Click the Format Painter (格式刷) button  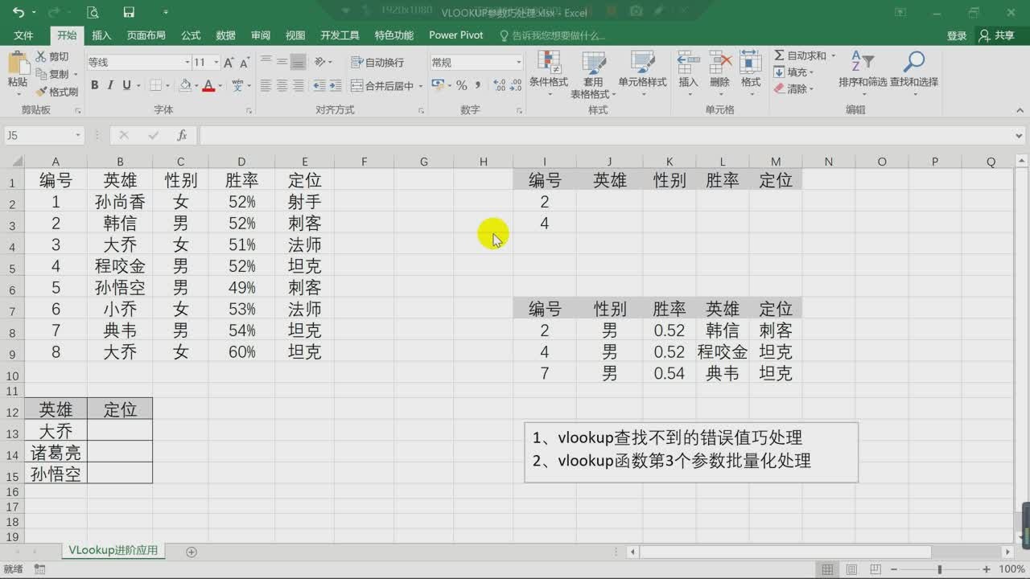pos(56,92)
